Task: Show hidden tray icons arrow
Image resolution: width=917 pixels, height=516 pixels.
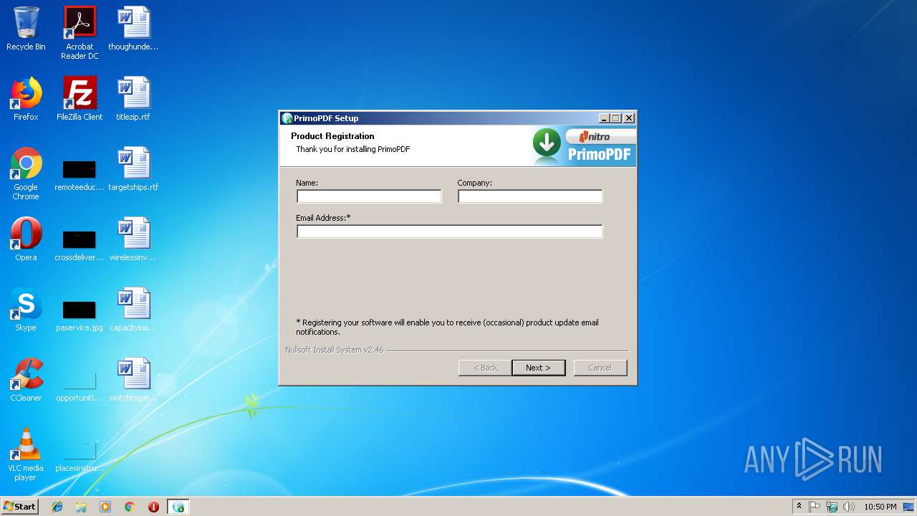Action: pos(799,507)
